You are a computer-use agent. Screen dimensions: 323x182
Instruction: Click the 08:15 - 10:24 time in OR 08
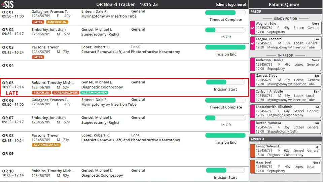click(13, 141)
